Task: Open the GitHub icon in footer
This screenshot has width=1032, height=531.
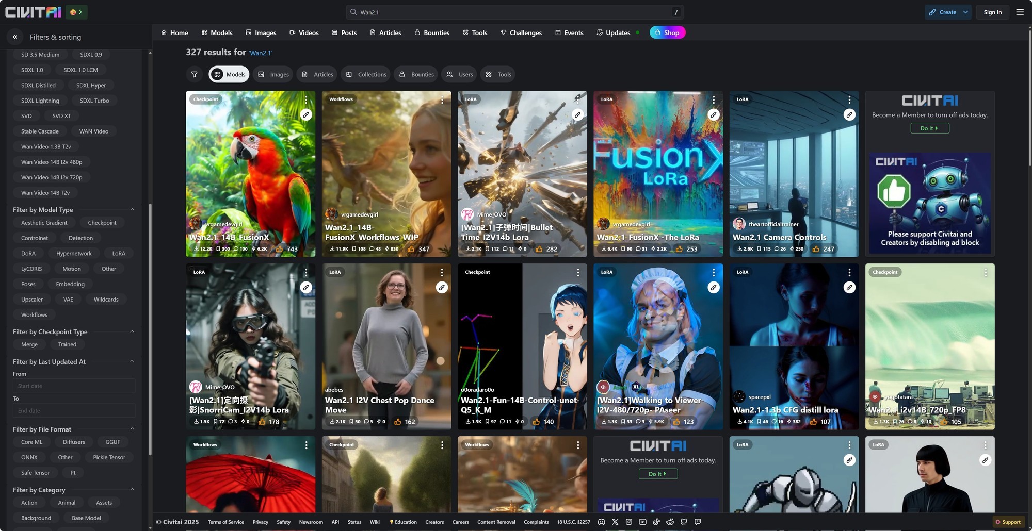Action: pos(684,522)
